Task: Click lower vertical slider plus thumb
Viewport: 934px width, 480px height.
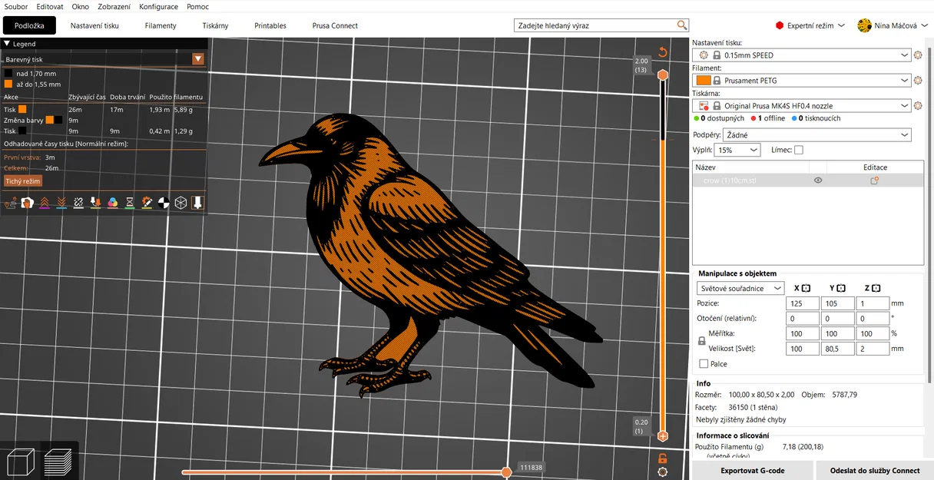Action: pos(662,436)
